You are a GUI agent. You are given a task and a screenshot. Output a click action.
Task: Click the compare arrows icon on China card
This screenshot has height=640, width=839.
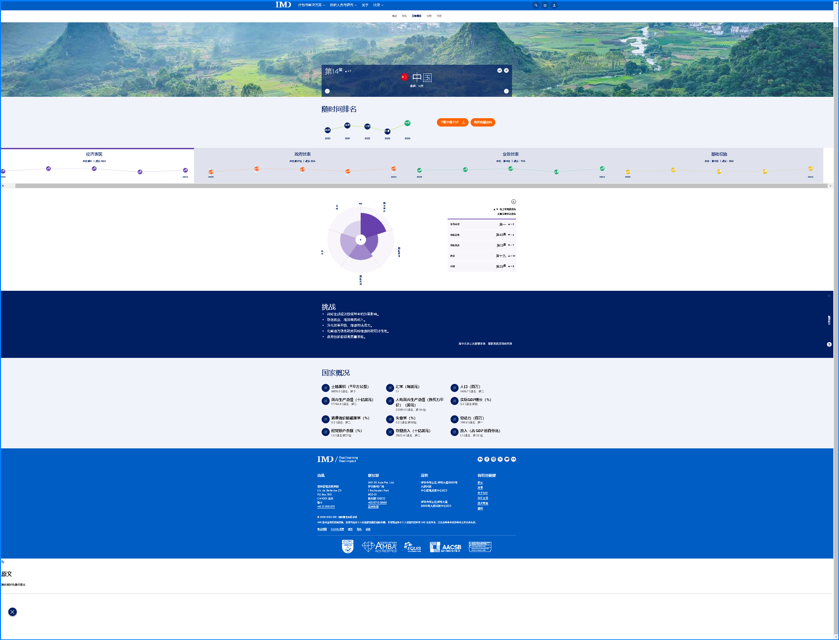tap(500, 70)
